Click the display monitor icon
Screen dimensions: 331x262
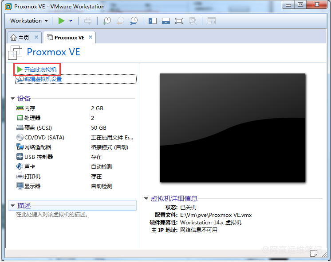20,186
